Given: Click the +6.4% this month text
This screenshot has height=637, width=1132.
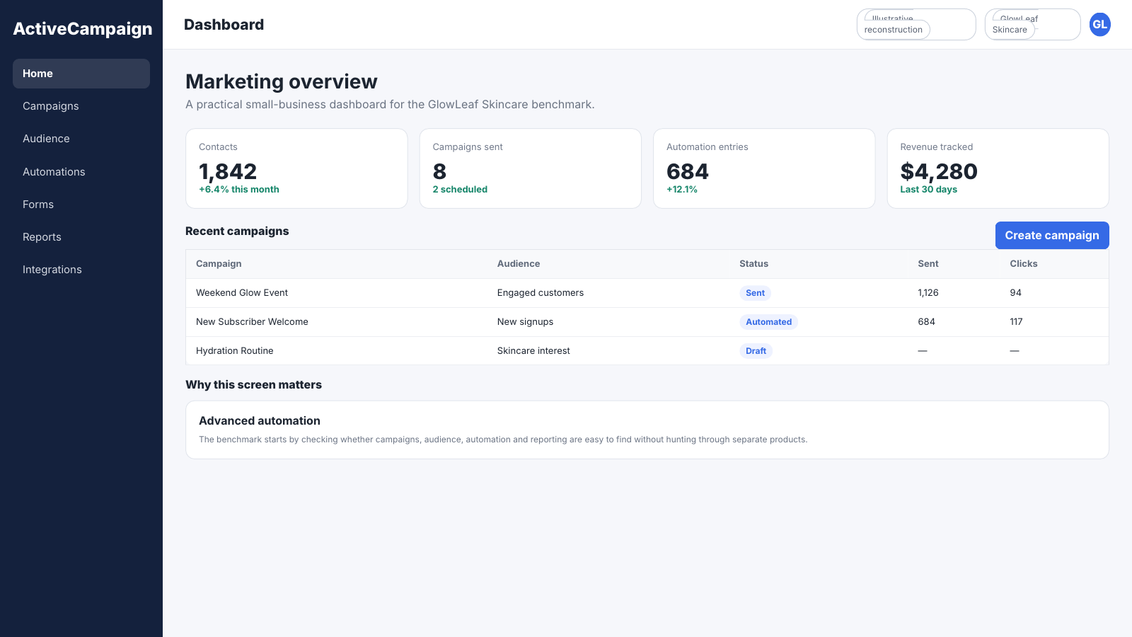Looking at the screenshot, I should (239, 190).
